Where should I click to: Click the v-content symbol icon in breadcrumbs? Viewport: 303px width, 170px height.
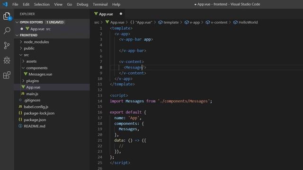coord(207,22)
